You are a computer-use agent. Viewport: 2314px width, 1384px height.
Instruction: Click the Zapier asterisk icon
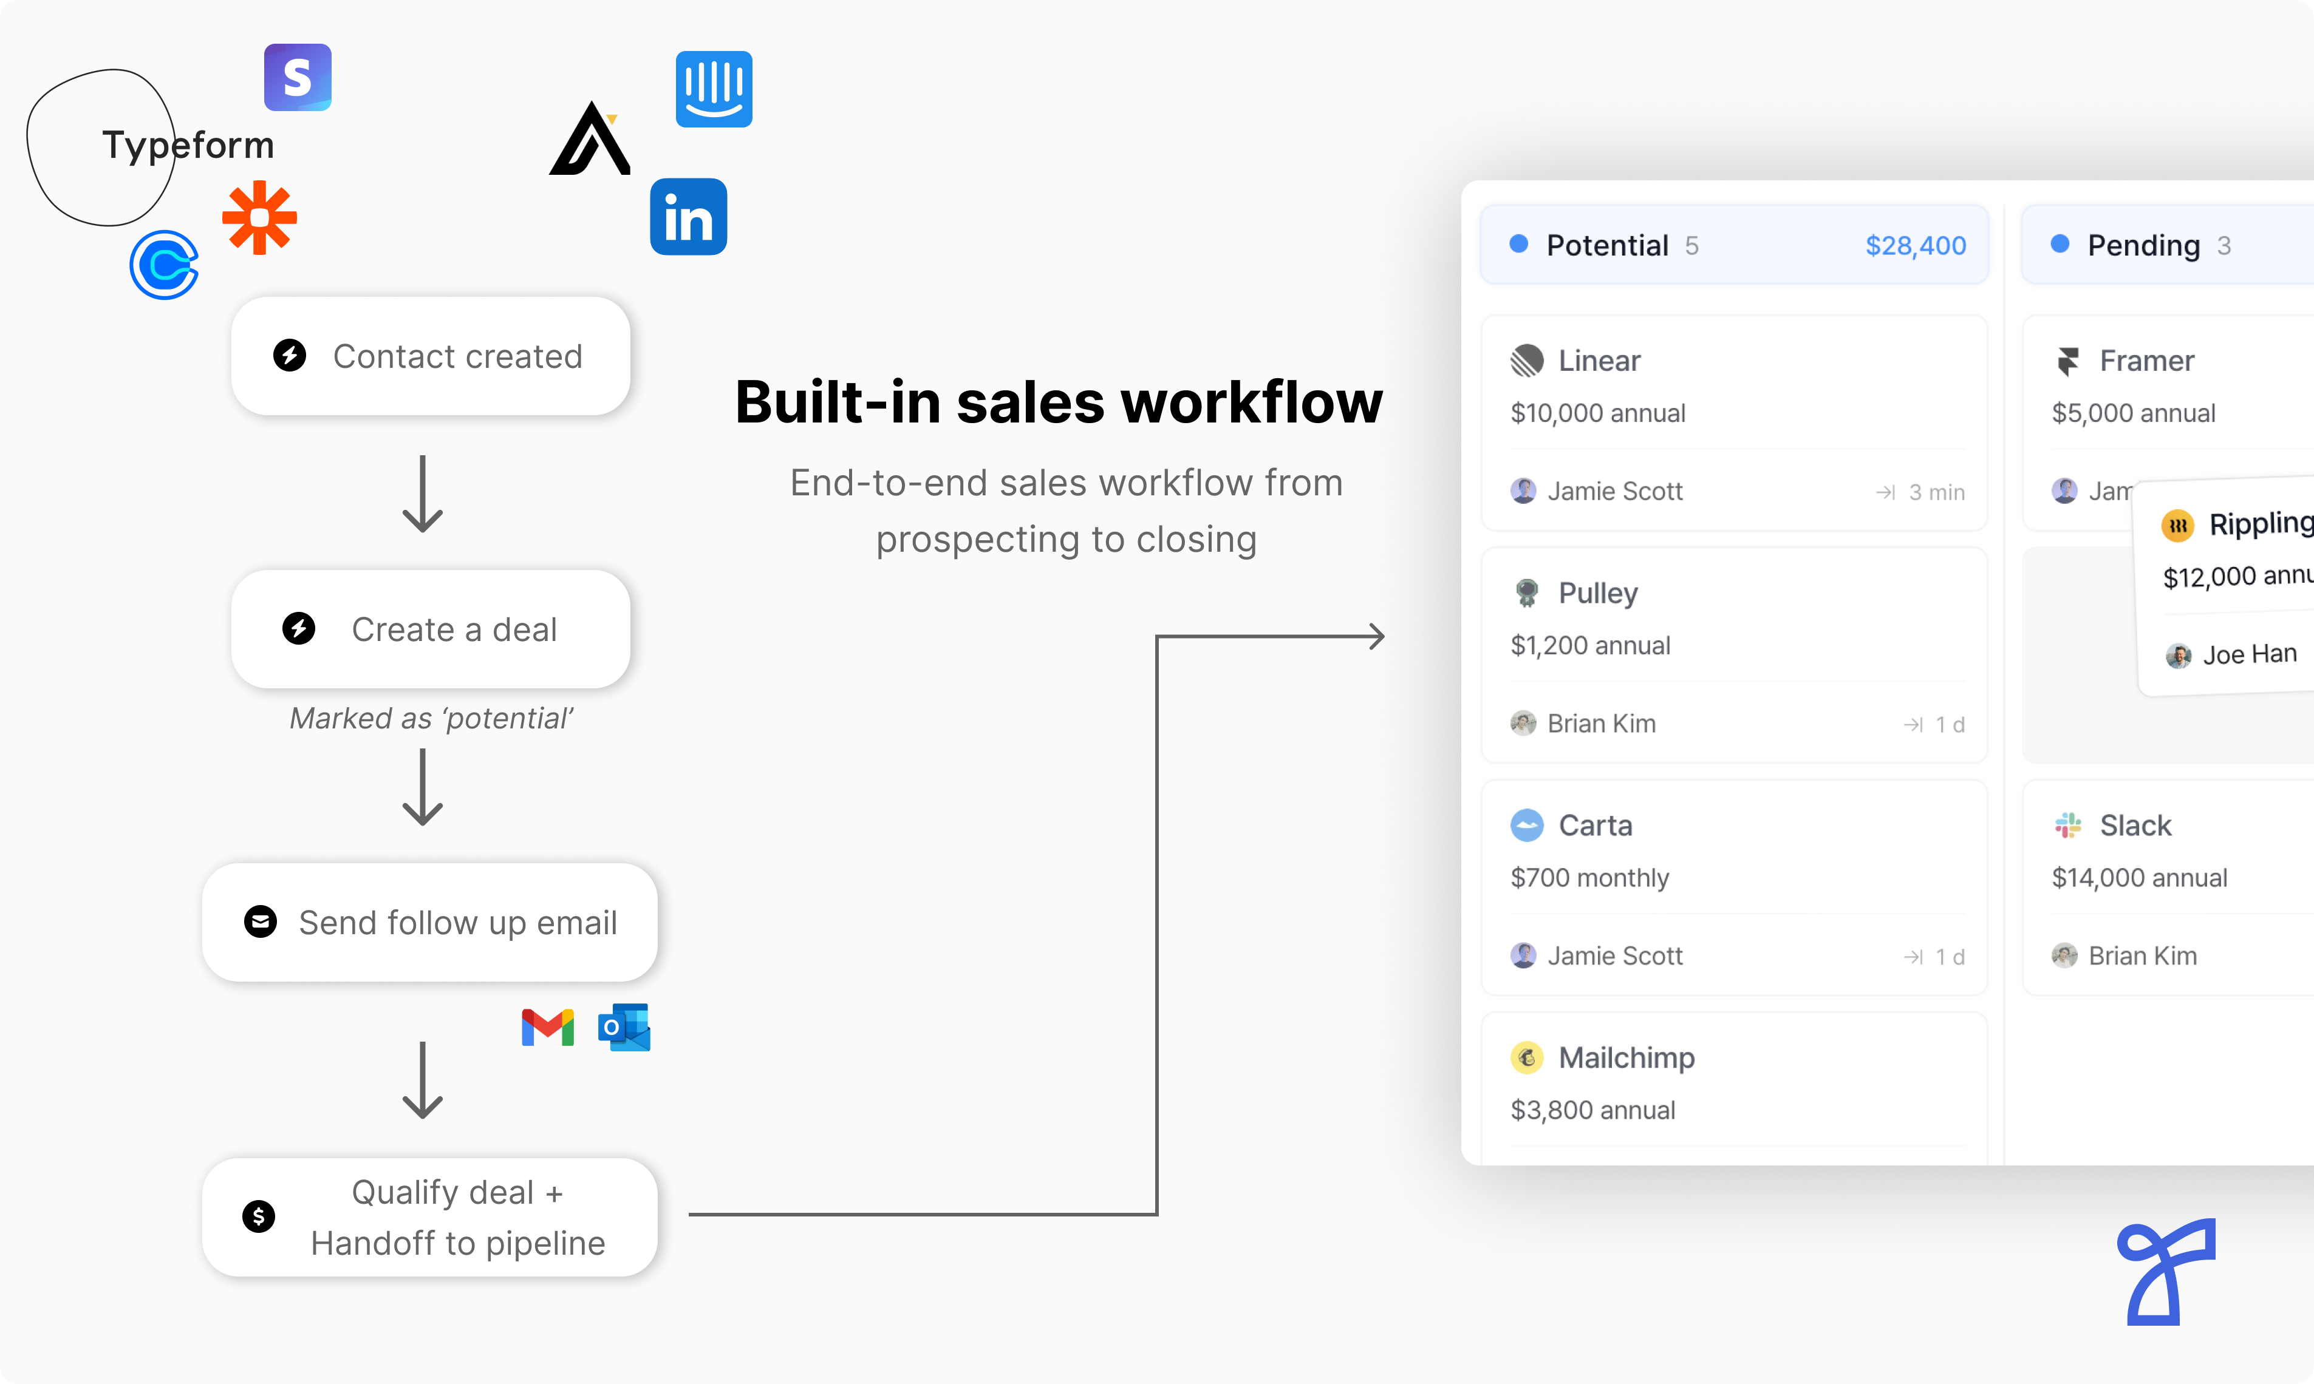pos(259,217)
